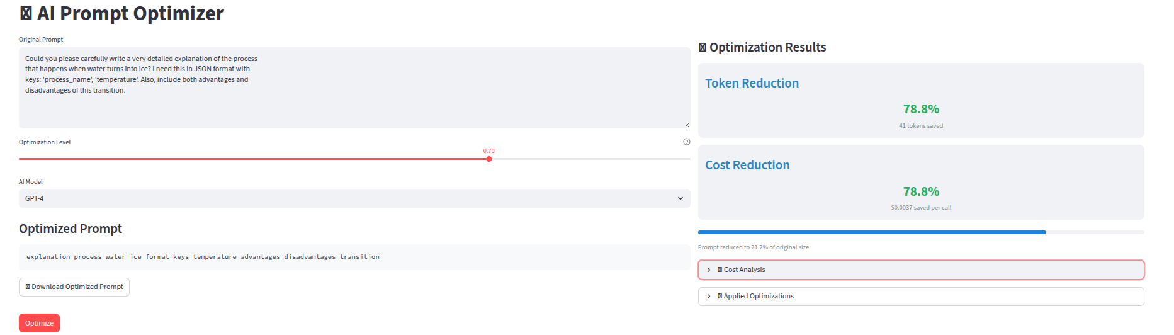The width and height of the screenshot is (1174, 335).
Task: Click the blue prompt size progress bar
Action: pyautogui.click(x=872, y=232)
